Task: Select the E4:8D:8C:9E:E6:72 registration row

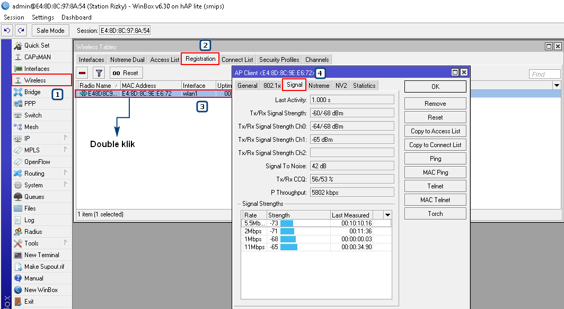Action: pyautogui.click(x=154, y=94)
